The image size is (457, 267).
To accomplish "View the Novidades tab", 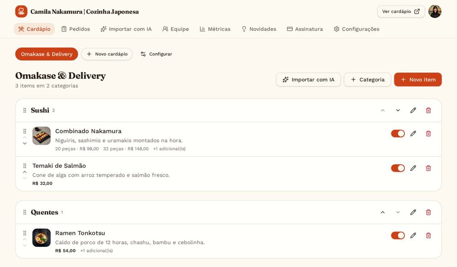I will 259,29.
